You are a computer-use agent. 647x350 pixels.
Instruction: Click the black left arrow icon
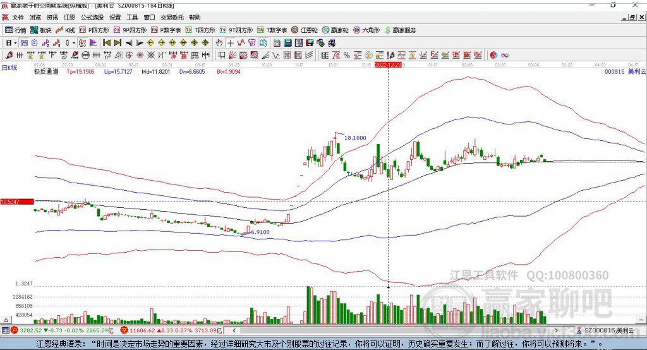click(129, 43)
